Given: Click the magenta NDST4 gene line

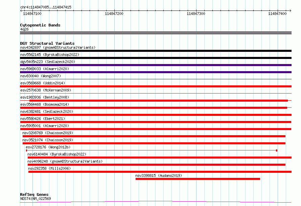Looking at the screenshot, I should click(x=156, y=202).
